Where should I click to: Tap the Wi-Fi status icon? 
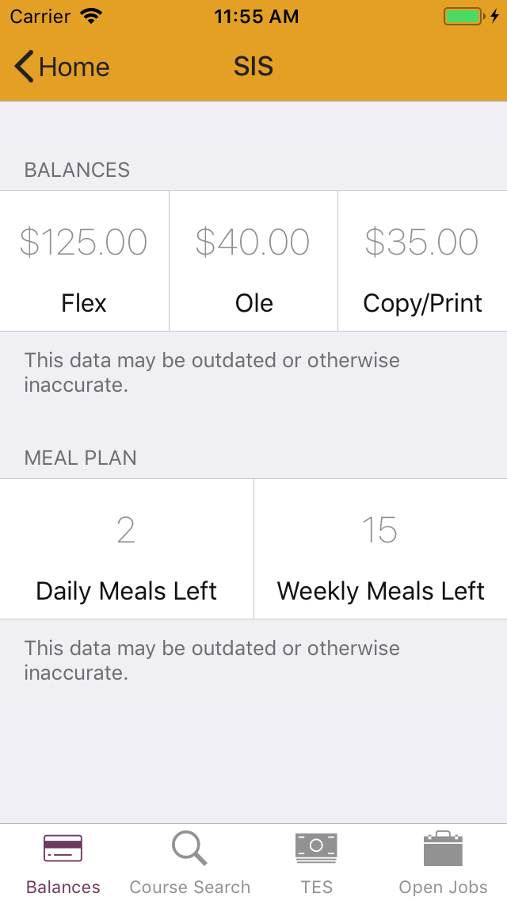click(92, 17)
